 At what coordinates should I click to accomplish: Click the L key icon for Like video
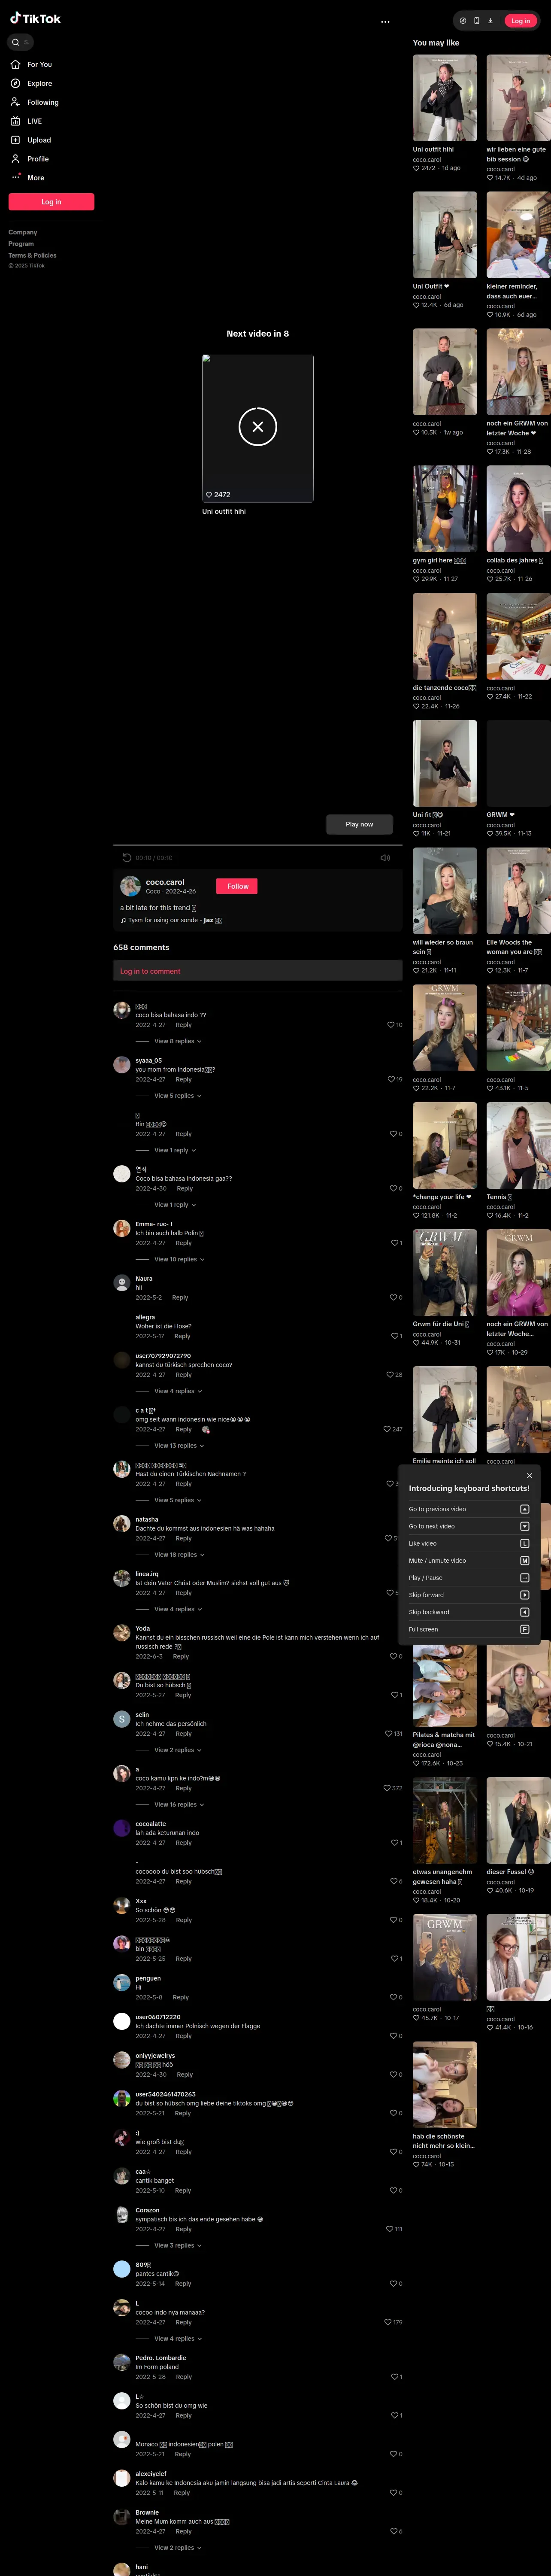[x=524, y=1543]
